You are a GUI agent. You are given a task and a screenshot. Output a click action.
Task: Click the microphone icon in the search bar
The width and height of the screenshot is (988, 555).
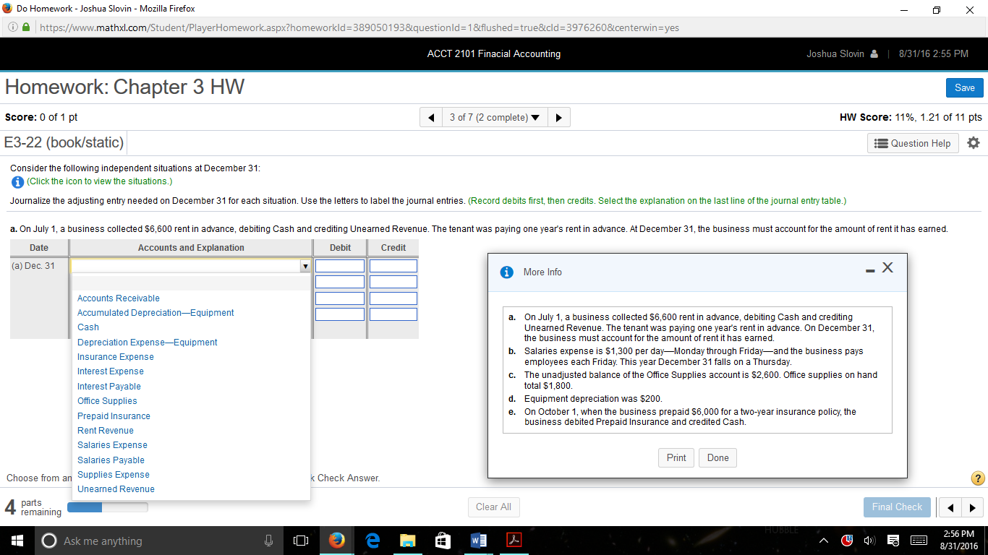point(268,540)
